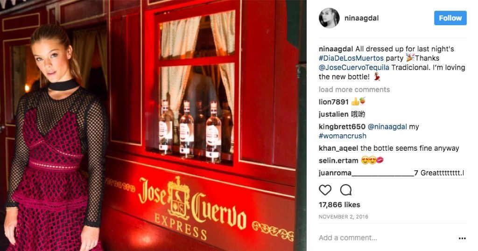Click the speech bubble comment icon
The width and height of the screenshot is (478, 251).
click(346, 190)
